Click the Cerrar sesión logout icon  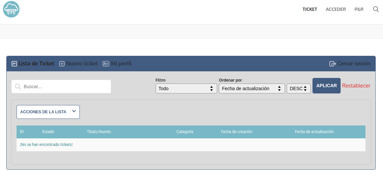(x=332, y=64)
